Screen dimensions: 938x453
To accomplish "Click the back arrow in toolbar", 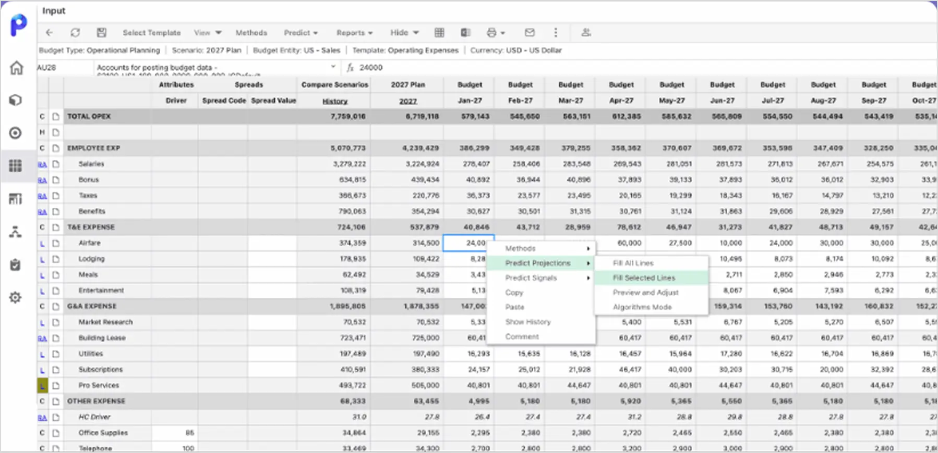I will 49,32.
